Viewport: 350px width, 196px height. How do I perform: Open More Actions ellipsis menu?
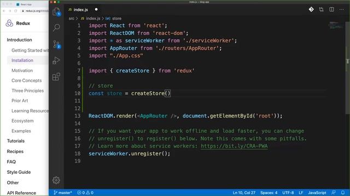tap(341, 10)
